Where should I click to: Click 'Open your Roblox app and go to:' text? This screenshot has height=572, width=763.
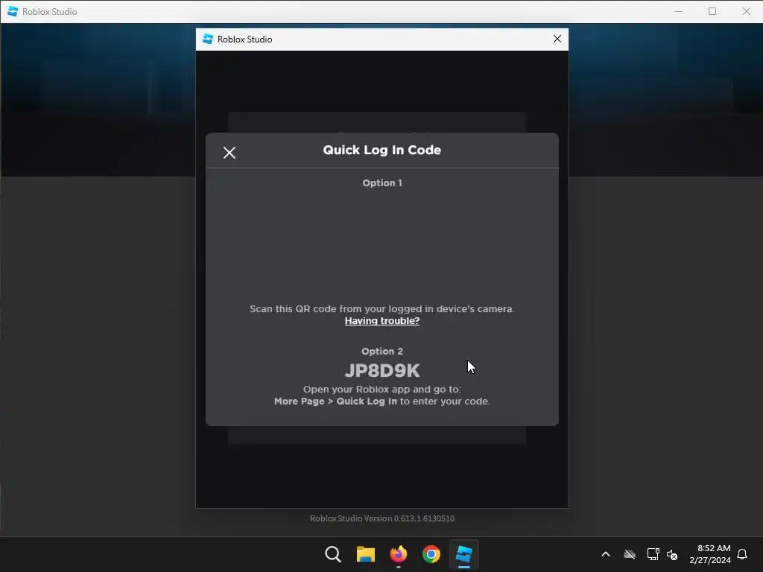click(x=382, y=389)
